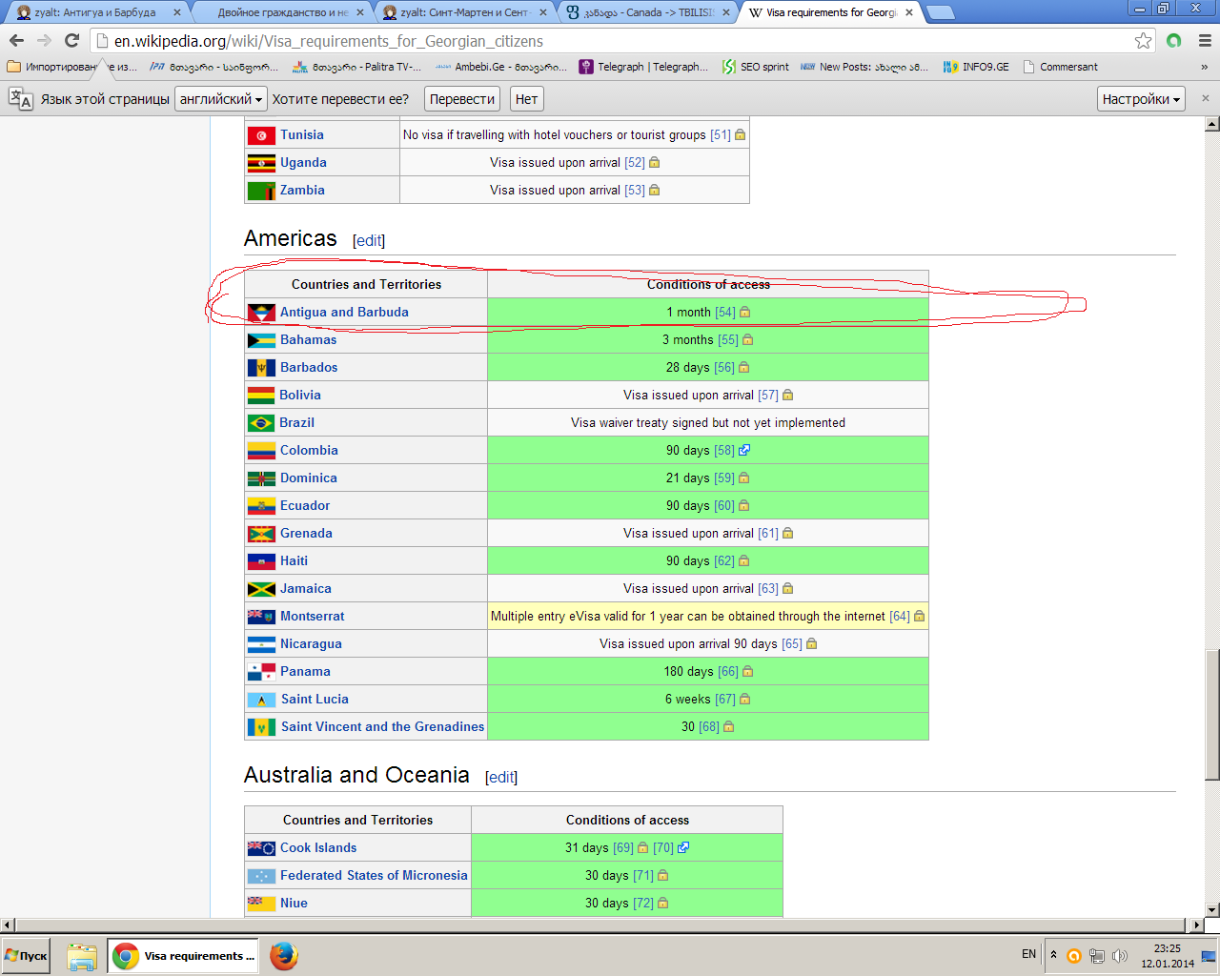Open the SEO sprint bookmark

tap(756, 67)
